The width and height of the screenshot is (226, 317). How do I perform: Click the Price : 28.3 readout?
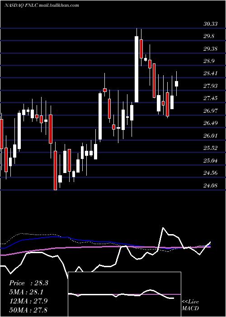(28, 283)
